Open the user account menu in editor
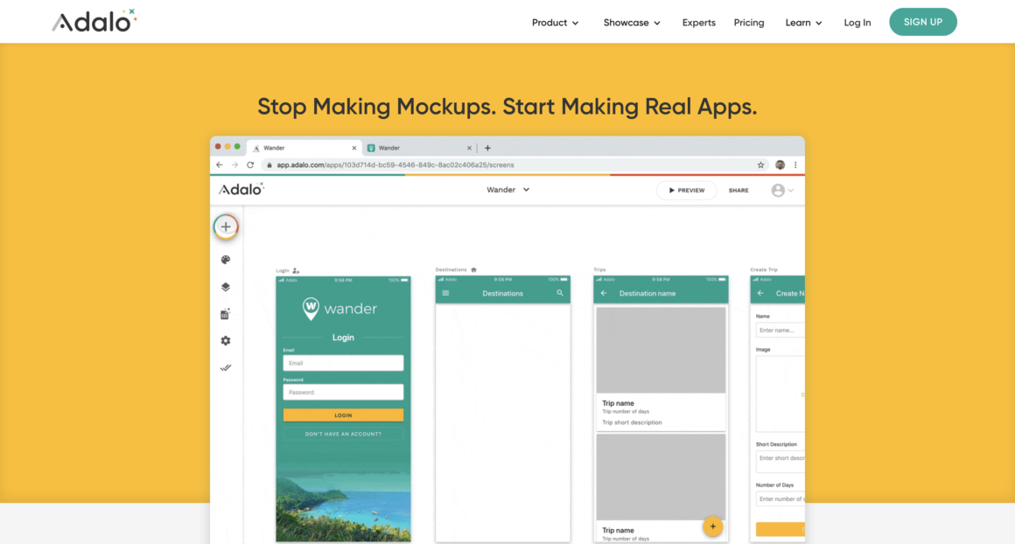 [782, 190]
